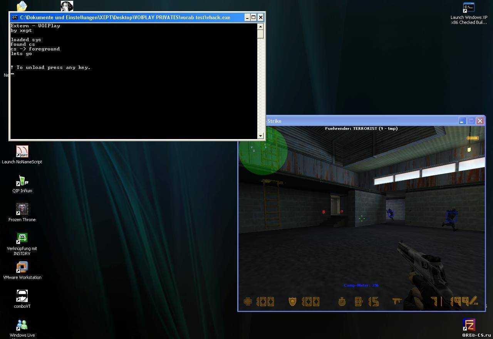Close the Counter-Strike game window

coord(480,121)
